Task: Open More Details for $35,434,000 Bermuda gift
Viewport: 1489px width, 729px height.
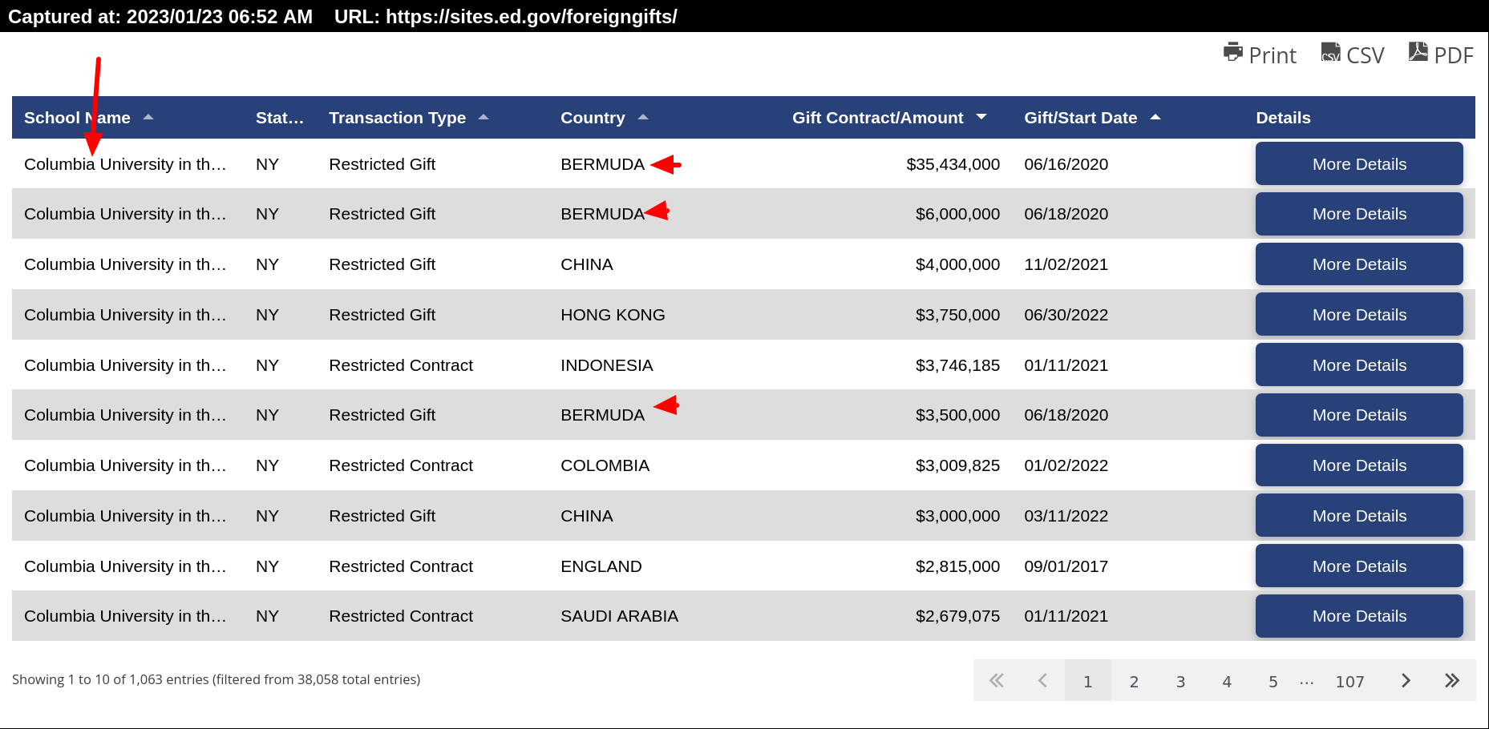Action: click(1359, 163)
